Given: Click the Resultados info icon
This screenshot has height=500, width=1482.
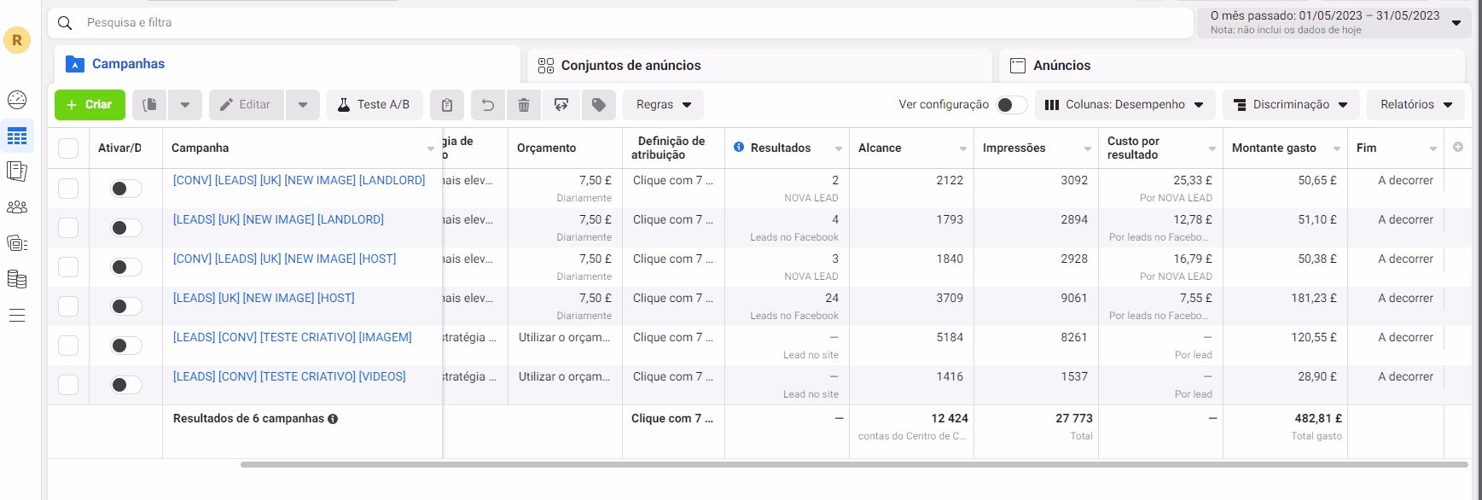Looking at the screenshot, I should click(x=739, y=148).
